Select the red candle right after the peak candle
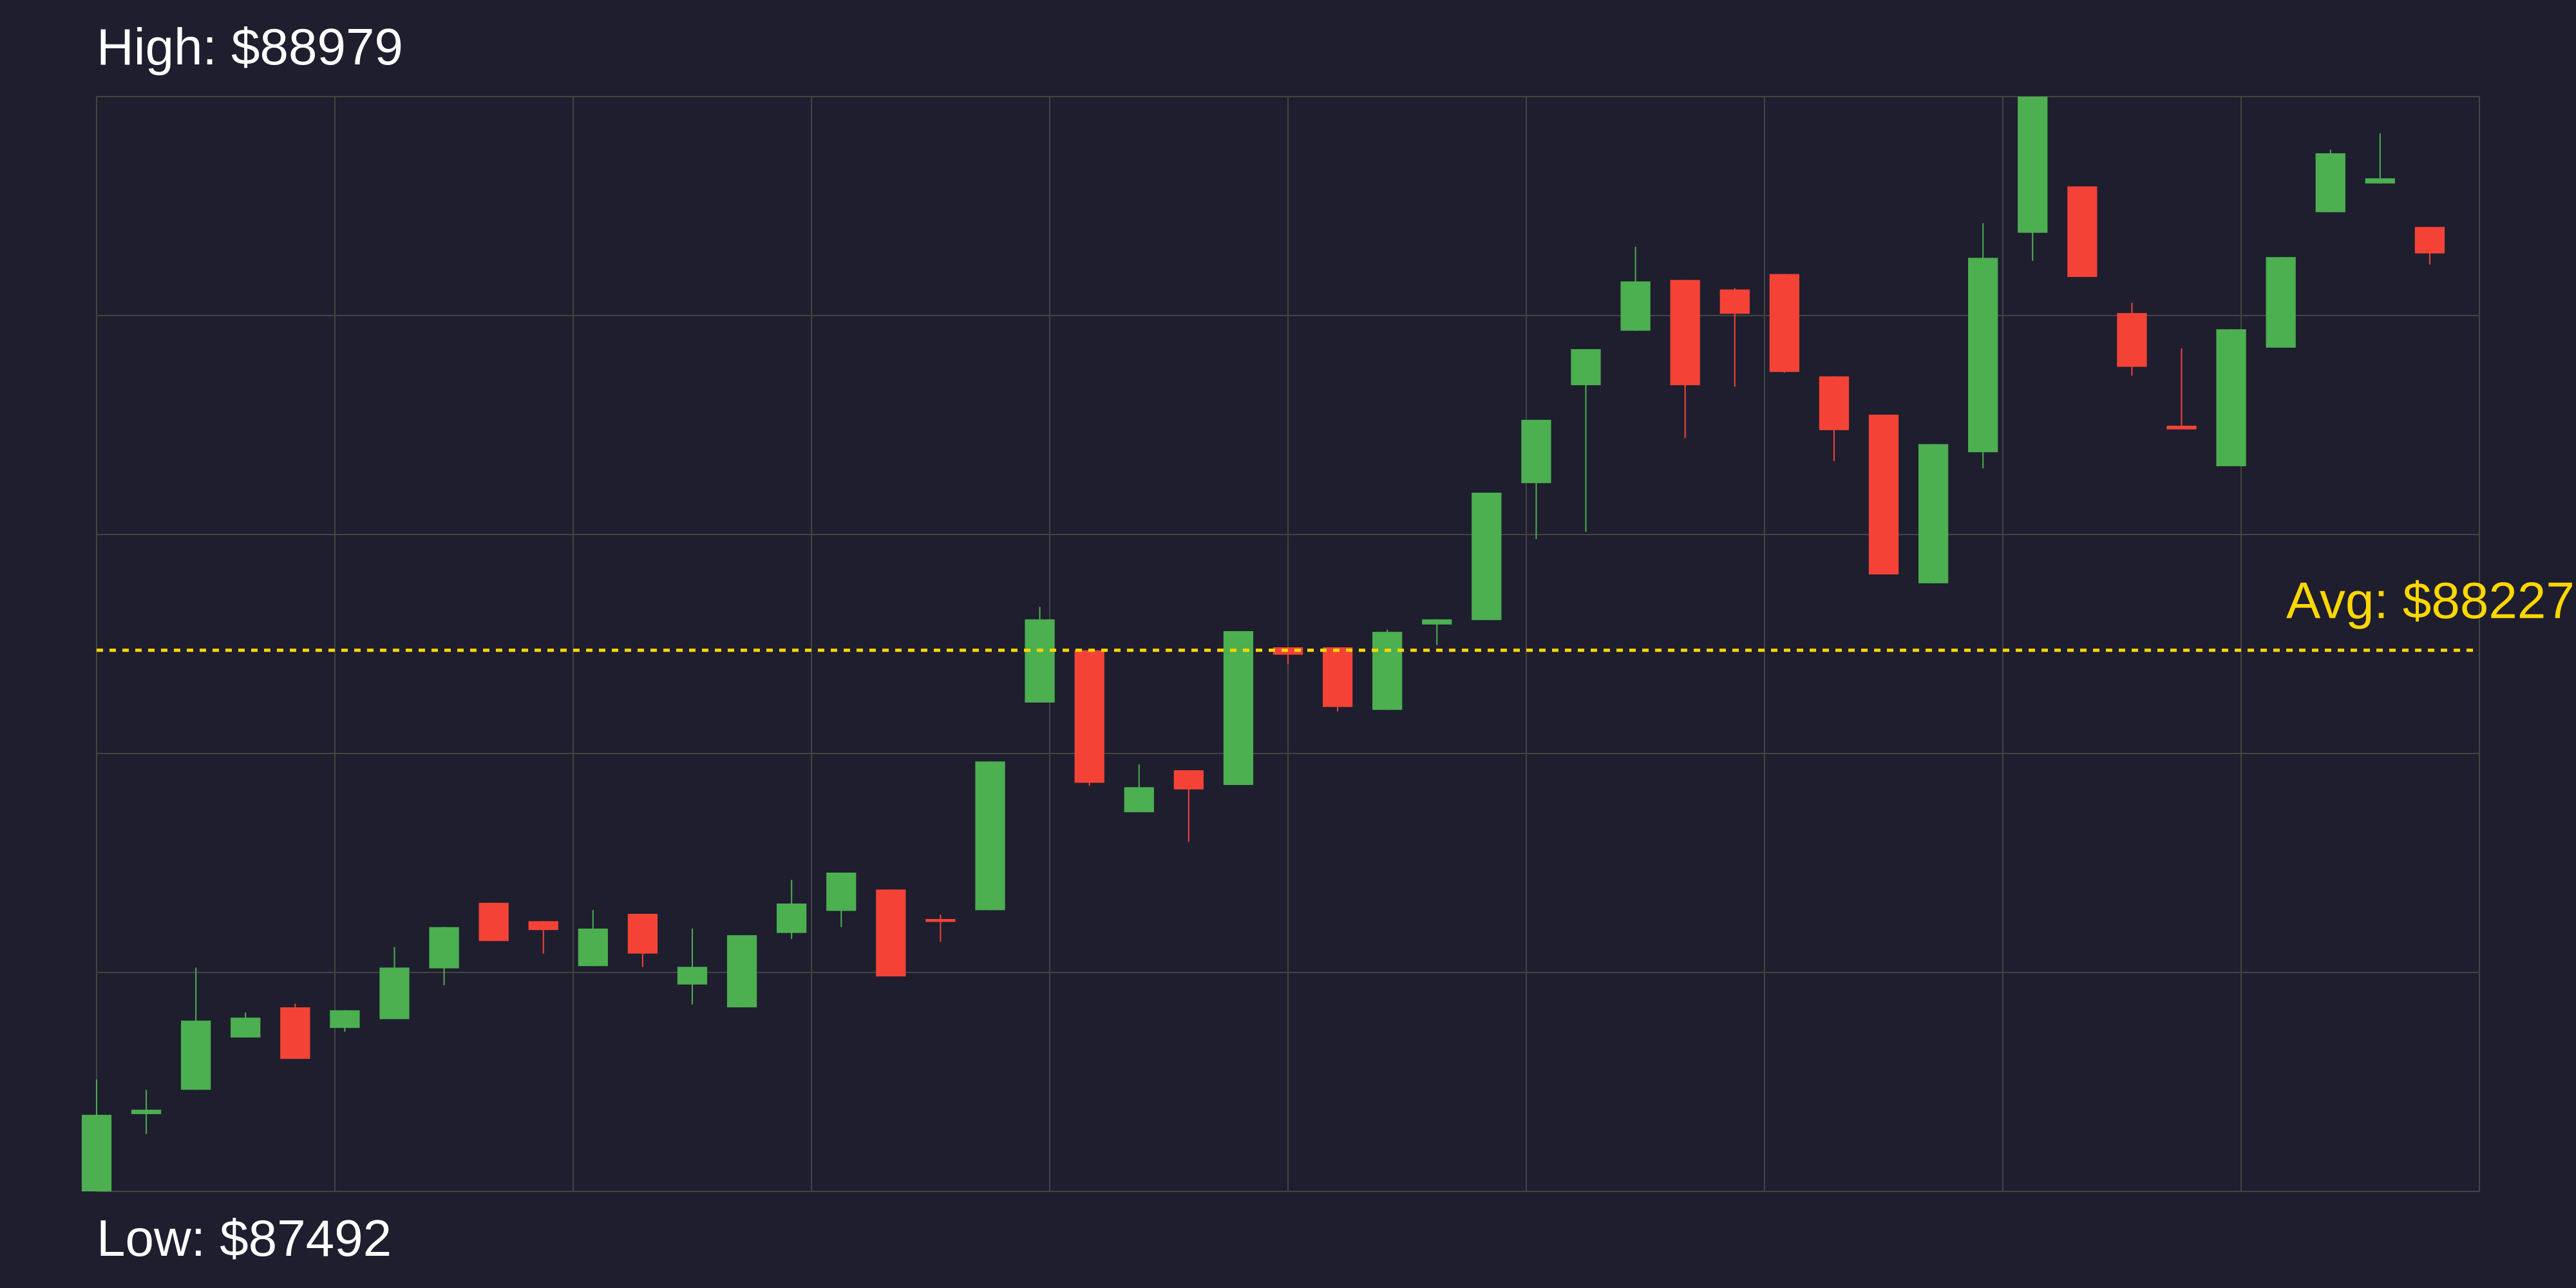The width and height of the screenshot is (2576, 1288). 2082,231
